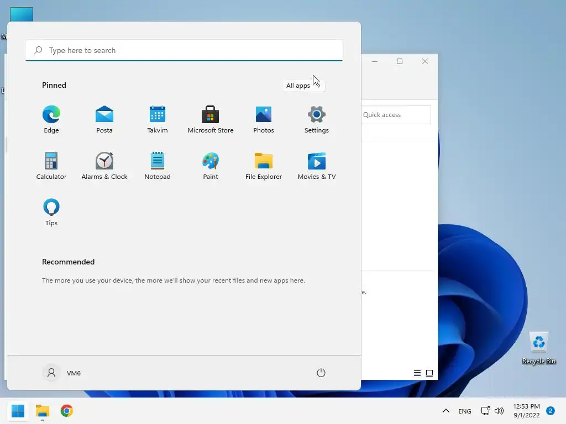Open the VM6 user account menu
The width and height of the screenshot is (566, 424).
[x=62, y=373]
